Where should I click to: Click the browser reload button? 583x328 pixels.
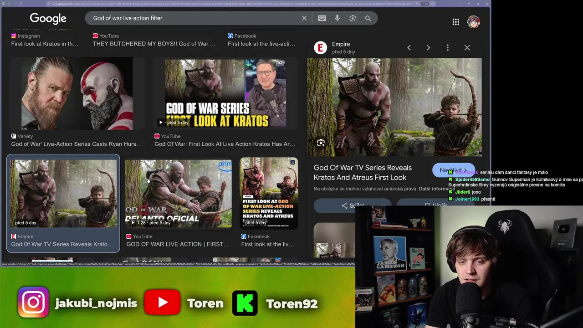click(21, 4)
